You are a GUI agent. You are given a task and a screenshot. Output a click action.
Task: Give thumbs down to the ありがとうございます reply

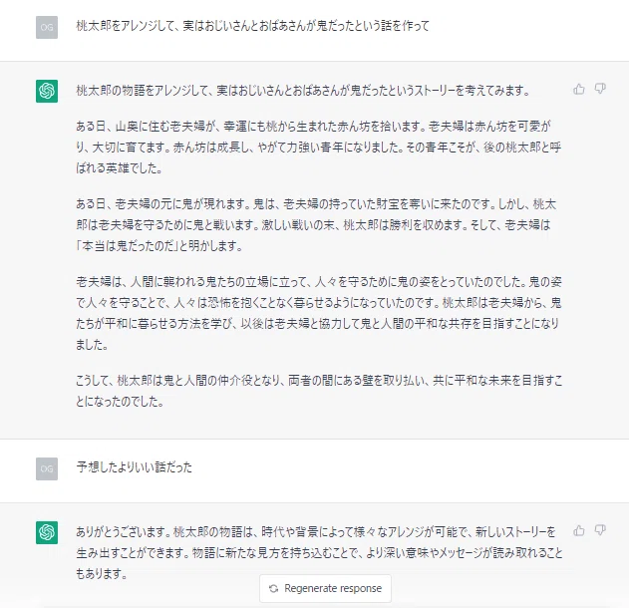coord(600,530)
